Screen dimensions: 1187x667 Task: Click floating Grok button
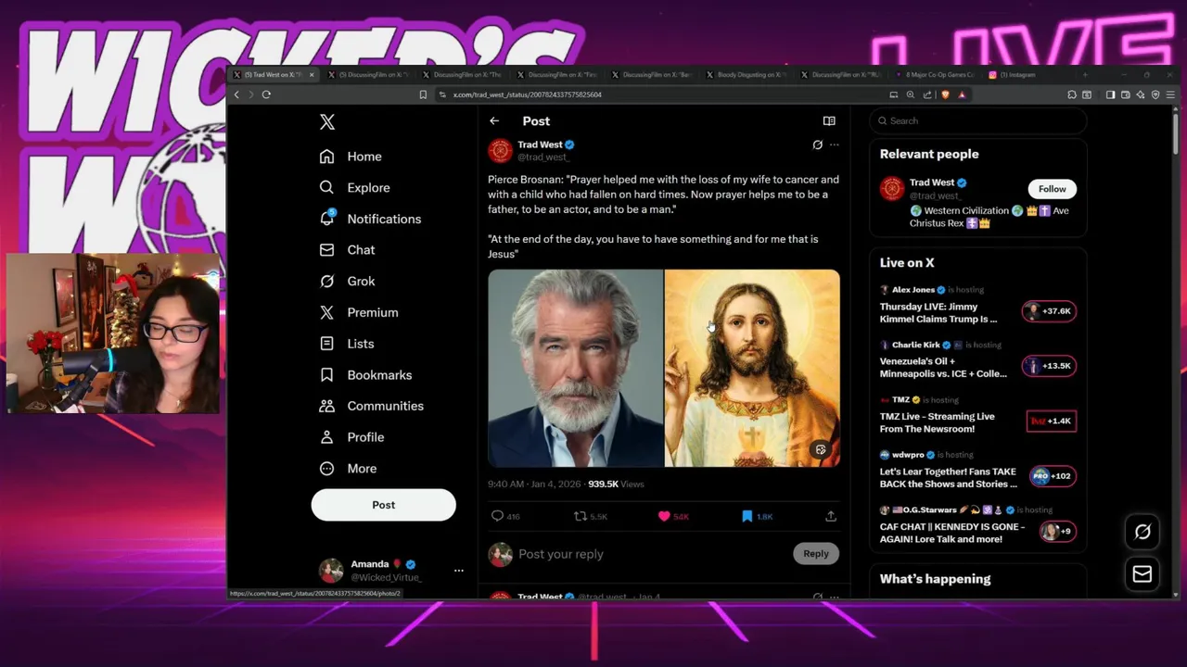coord(1142,532)
